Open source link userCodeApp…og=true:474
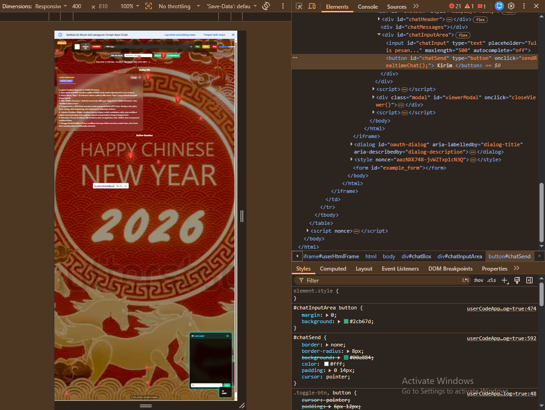 501,309
